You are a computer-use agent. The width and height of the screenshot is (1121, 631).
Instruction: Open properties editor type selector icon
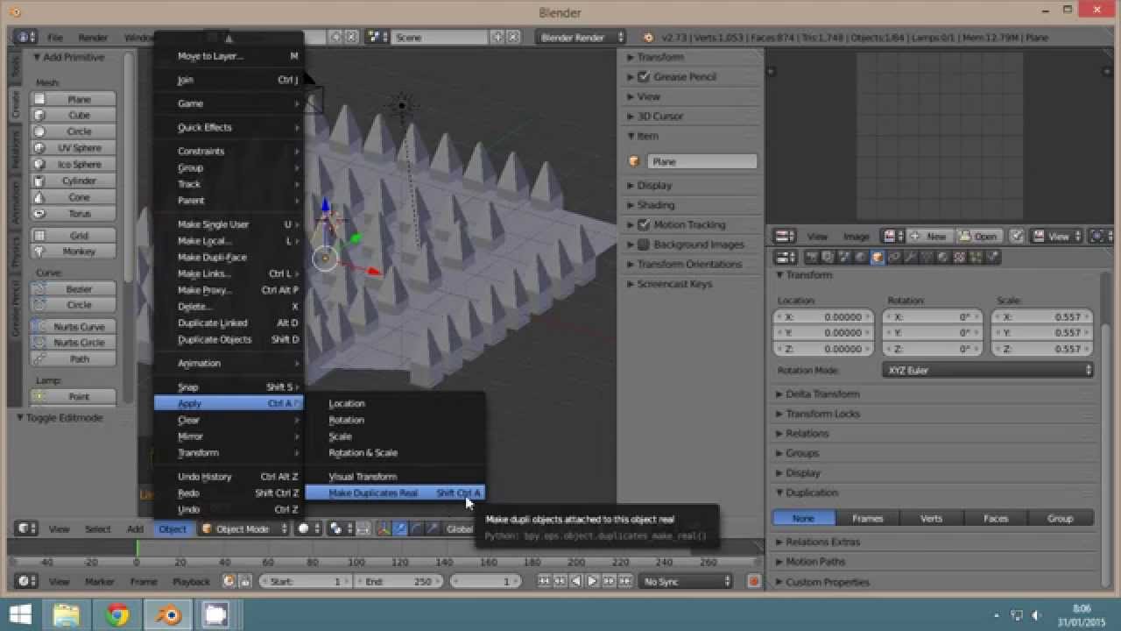click(x=786, y=257)
